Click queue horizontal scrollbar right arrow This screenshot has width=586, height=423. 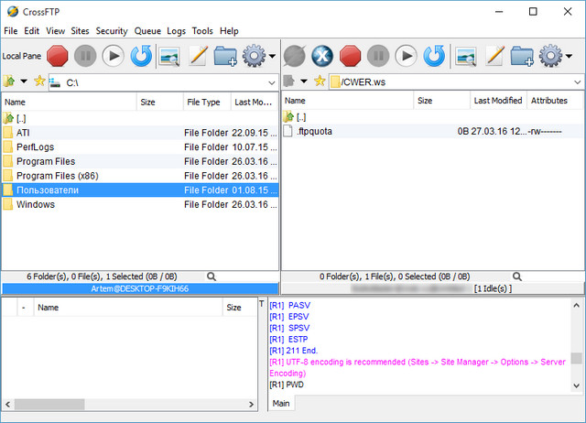[x=251, y=405]
